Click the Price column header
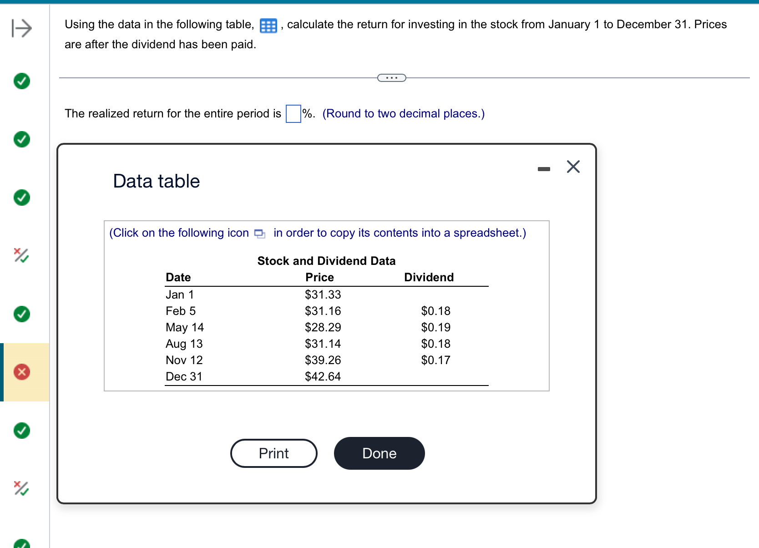Image resolution: width=759 pixels, height=548 pixels. pyautogui.click(x=320, y=278)
